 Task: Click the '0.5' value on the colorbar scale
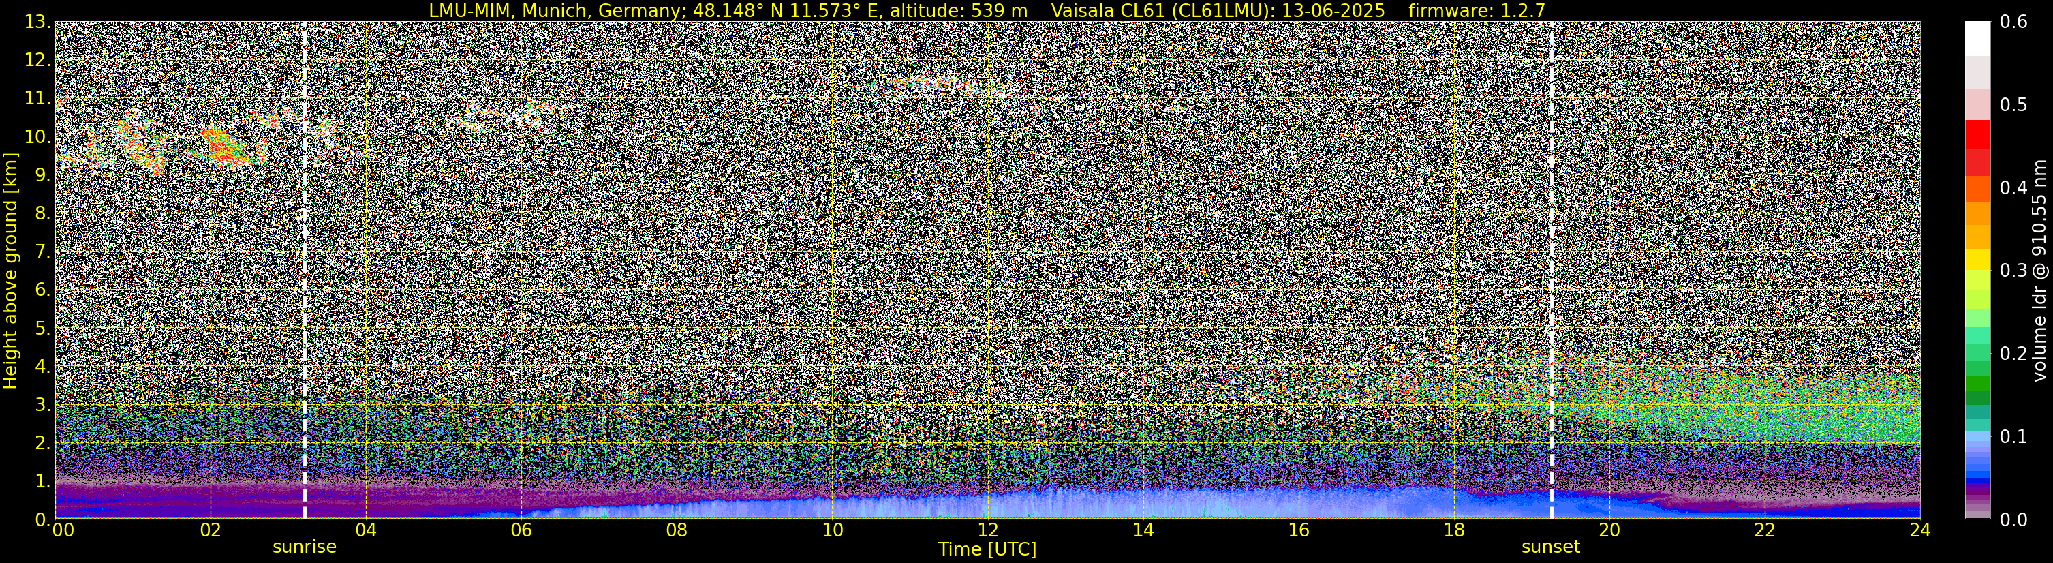[x=2014, y=105]
